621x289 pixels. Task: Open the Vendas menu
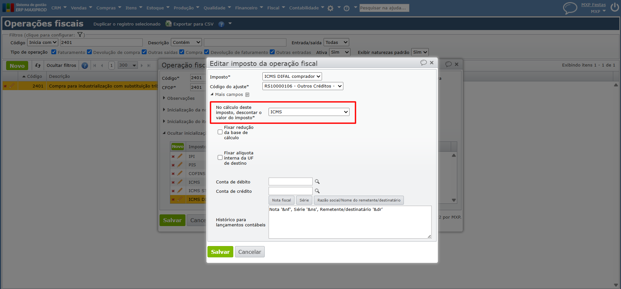coord(82,8)
